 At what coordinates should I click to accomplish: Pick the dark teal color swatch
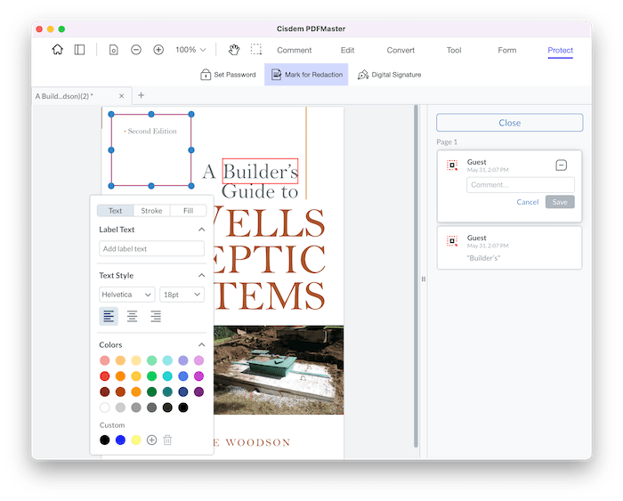[167, 392]
